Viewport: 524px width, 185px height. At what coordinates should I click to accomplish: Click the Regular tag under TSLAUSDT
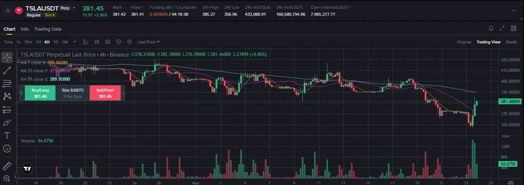coord(34,15)
